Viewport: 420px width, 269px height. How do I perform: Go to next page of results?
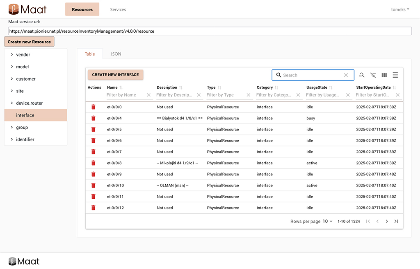pyautogui.click(x=387, y=221)
